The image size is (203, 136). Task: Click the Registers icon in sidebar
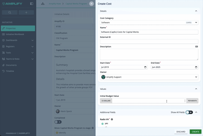click(x=4, y=46)
